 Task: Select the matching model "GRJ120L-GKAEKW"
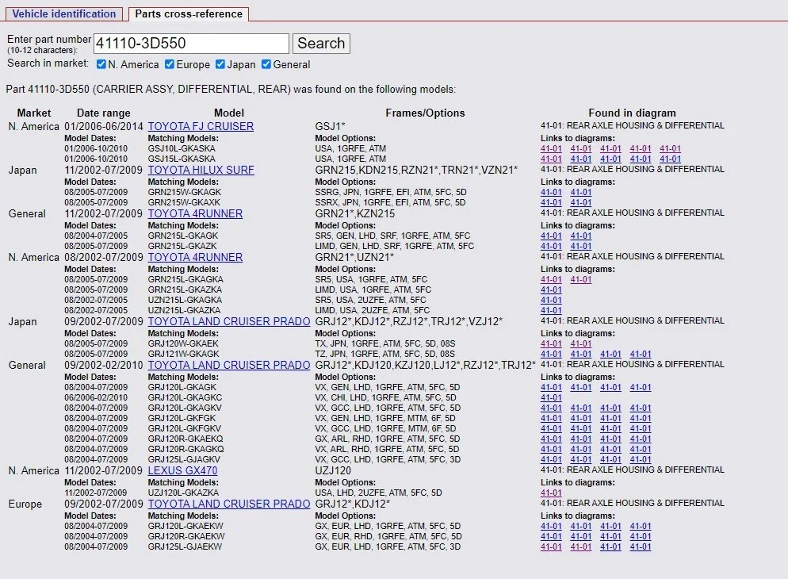coord(186,526)
